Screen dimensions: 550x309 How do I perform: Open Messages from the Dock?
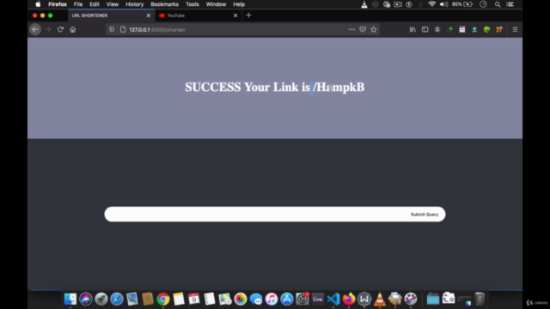pos(256,299)
